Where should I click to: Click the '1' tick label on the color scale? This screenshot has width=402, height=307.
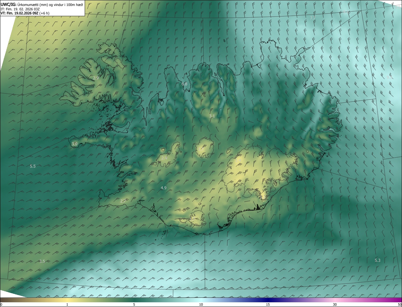[x=67, y=304]
